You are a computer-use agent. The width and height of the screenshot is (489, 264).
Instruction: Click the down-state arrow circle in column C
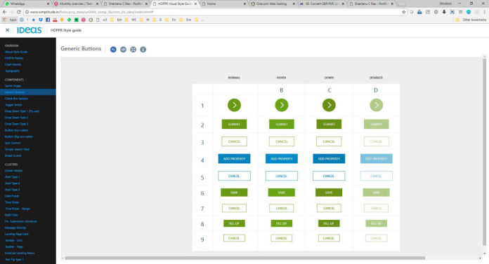pos(329,105)
